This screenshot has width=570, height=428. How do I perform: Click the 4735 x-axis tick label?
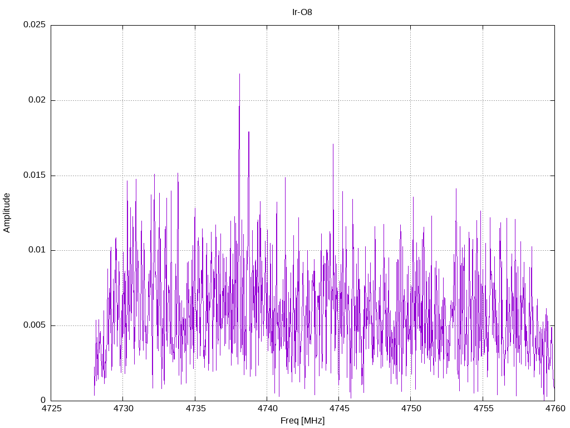[195, 408]
